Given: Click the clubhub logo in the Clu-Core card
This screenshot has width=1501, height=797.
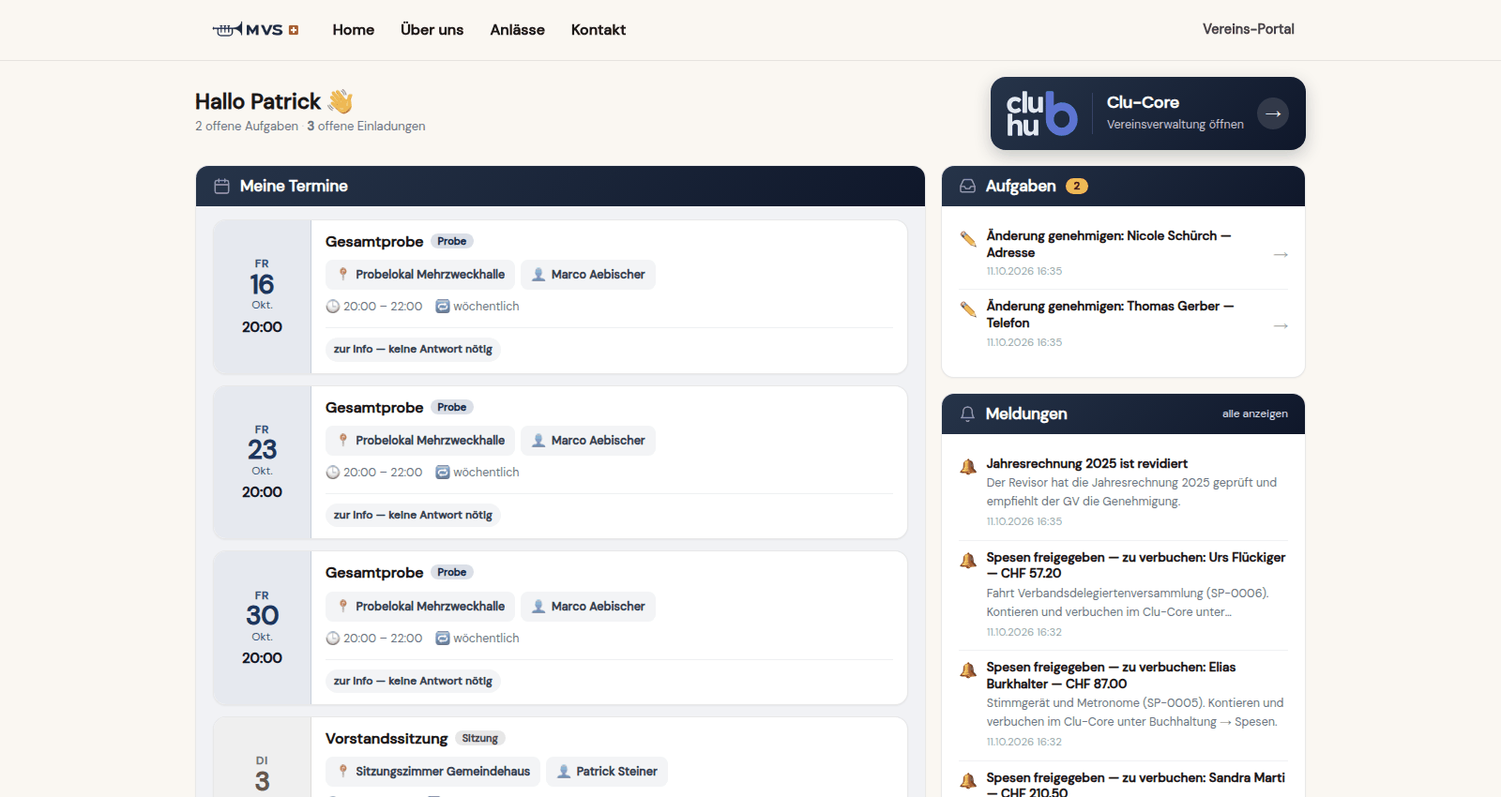Looking at the screenshot, I should coord(1041,113).
